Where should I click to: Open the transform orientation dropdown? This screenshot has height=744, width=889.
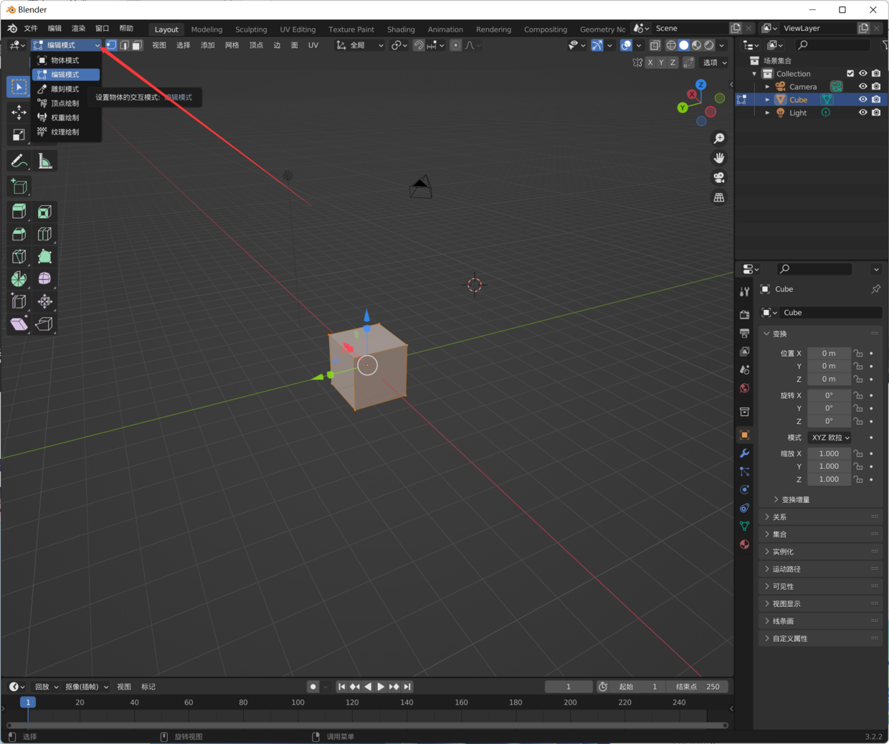[360, 45]
